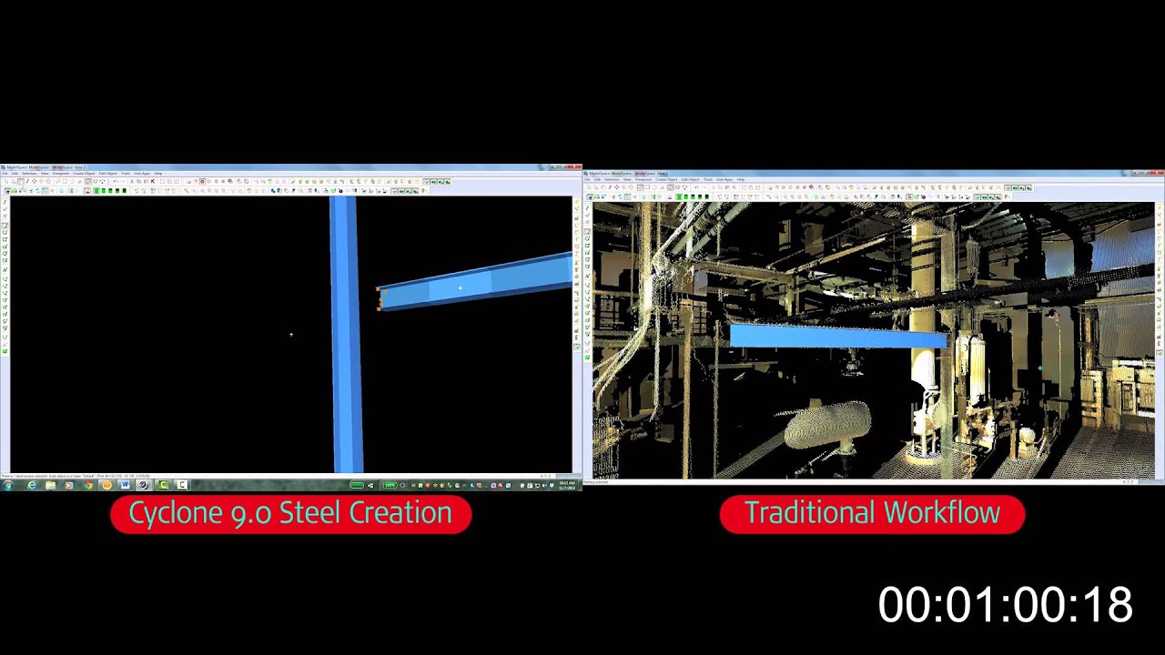Open Create Object menu in left ModelSpace window
This screenshot has width=1165, height=655.
[84, 174]
